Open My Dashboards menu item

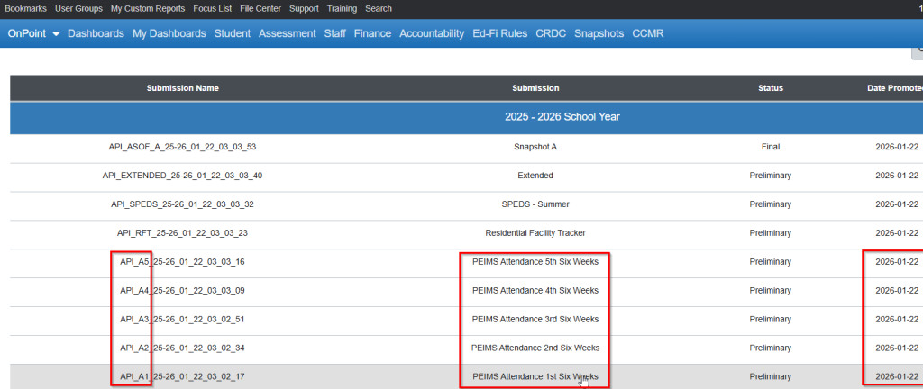pyautogui.click(x=169, y=33)
